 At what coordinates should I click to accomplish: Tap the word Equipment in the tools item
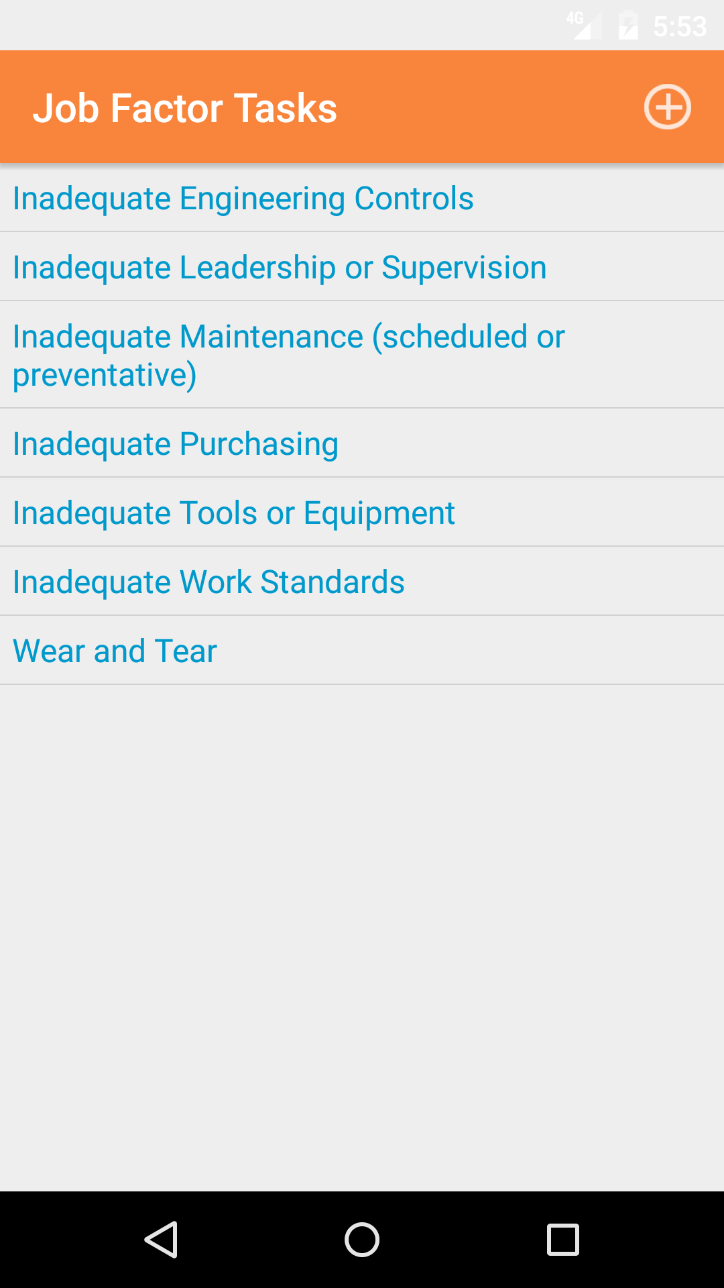[x=379, y=513]
